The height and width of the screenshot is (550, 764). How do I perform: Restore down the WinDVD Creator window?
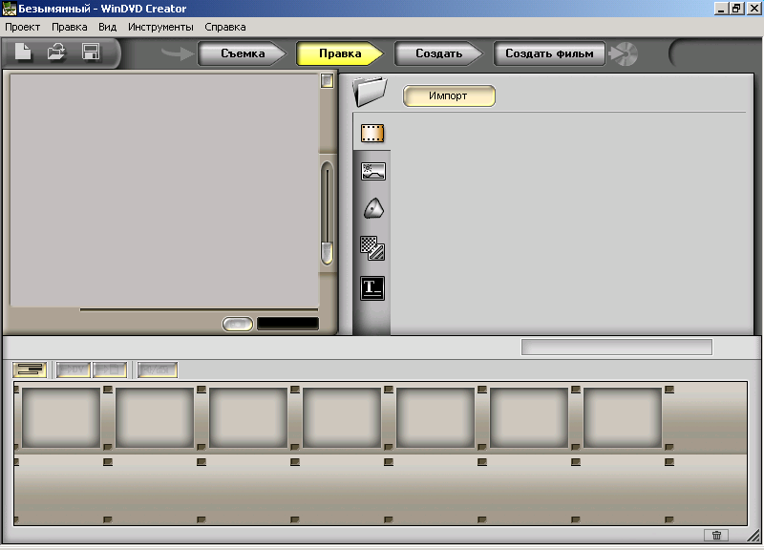point(735,9)
